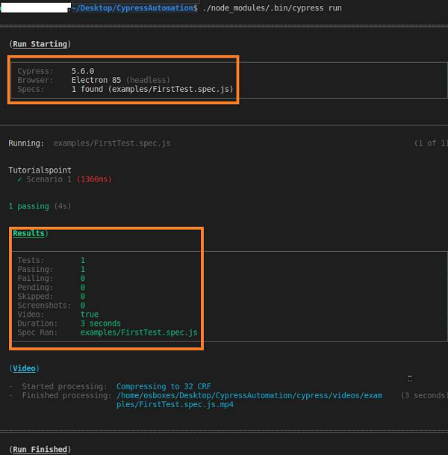Image resolution: width=448 pixels, height=455 pixels.
Task: Click the green checkmark beside Scenario 1
Action: (x=19, y=179)
